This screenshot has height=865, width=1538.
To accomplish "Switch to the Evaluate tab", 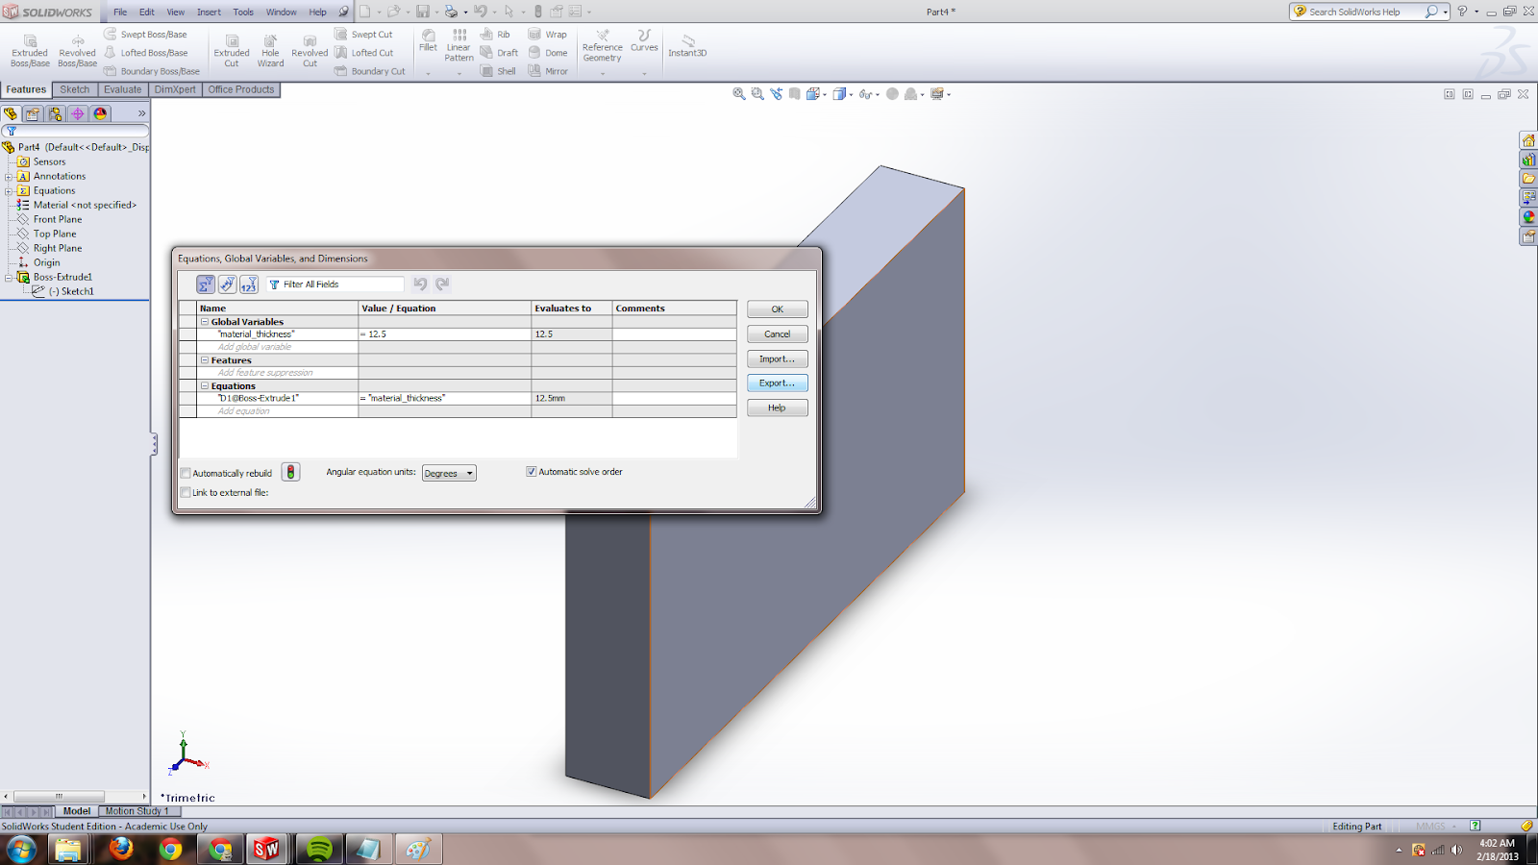I will pos(122,89).
